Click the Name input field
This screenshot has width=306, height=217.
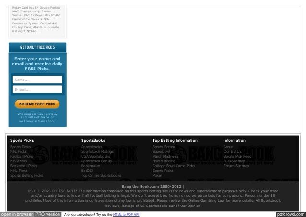pos(37,80)
